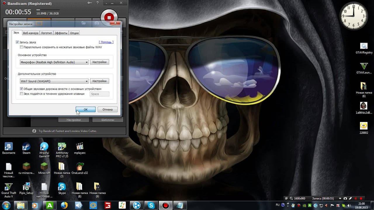This screenshot has width=374, height=210.
Task: Open Bandicam help question mark
Action: pyautogui.click(x=98, y=3)
